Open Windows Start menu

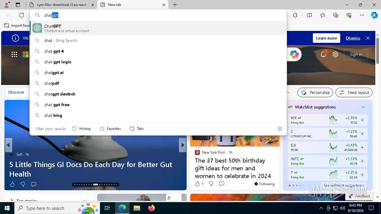coord(7,208)
